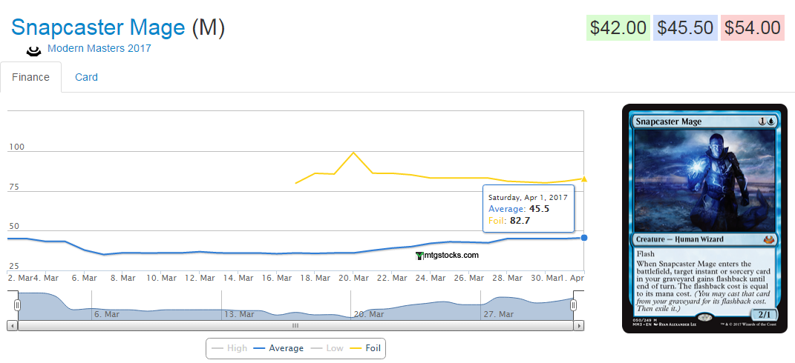This screenshot has height=363, width=795.
Task: Click the 75 y-axis label
Action: pos(13,187)
